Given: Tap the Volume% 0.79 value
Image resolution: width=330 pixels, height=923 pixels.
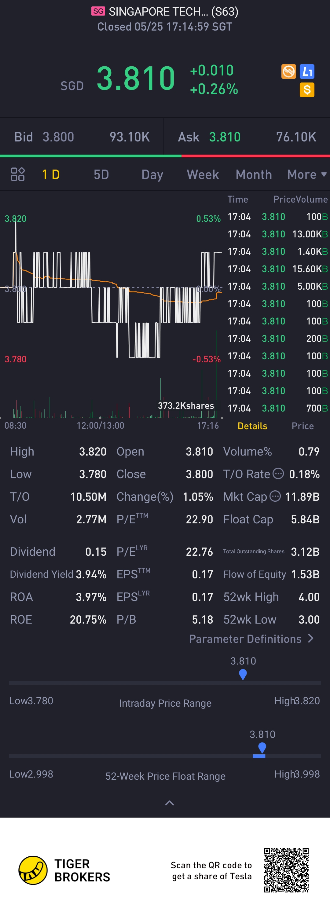Looking at the screenshot, I should (x=309, y=452).
